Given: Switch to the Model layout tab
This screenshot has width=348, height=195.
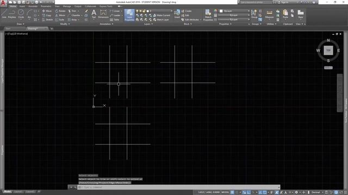Looking at the screenshot, I should click(x=7, y=192).
